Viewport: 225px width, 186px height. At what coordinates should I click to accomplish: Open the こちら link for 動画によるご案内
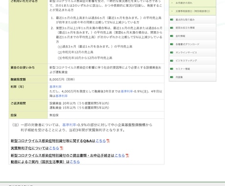75,162
